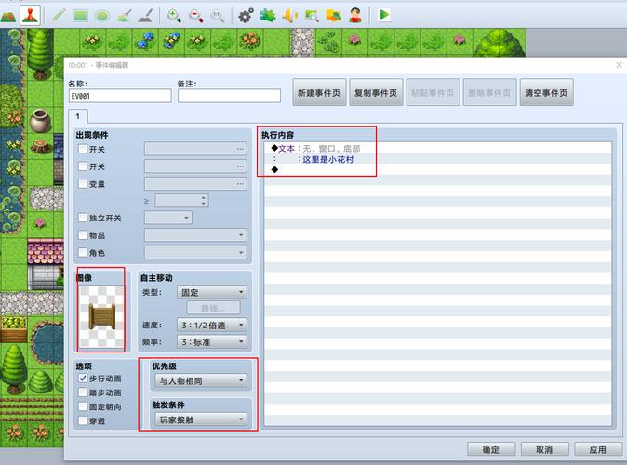627x465 pixels.
Task: Open the 角色 condition dropdown
Action: (195, 253)
